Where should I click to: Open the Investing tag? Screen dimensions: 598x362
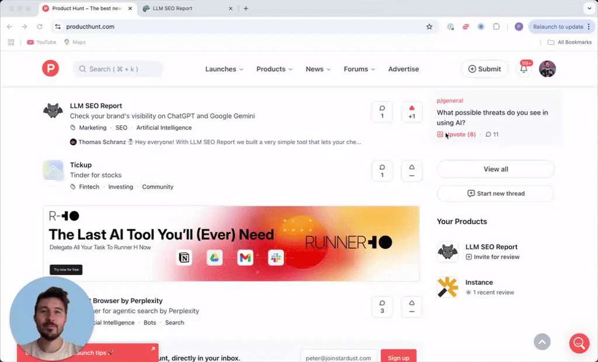tap(120, 187)
